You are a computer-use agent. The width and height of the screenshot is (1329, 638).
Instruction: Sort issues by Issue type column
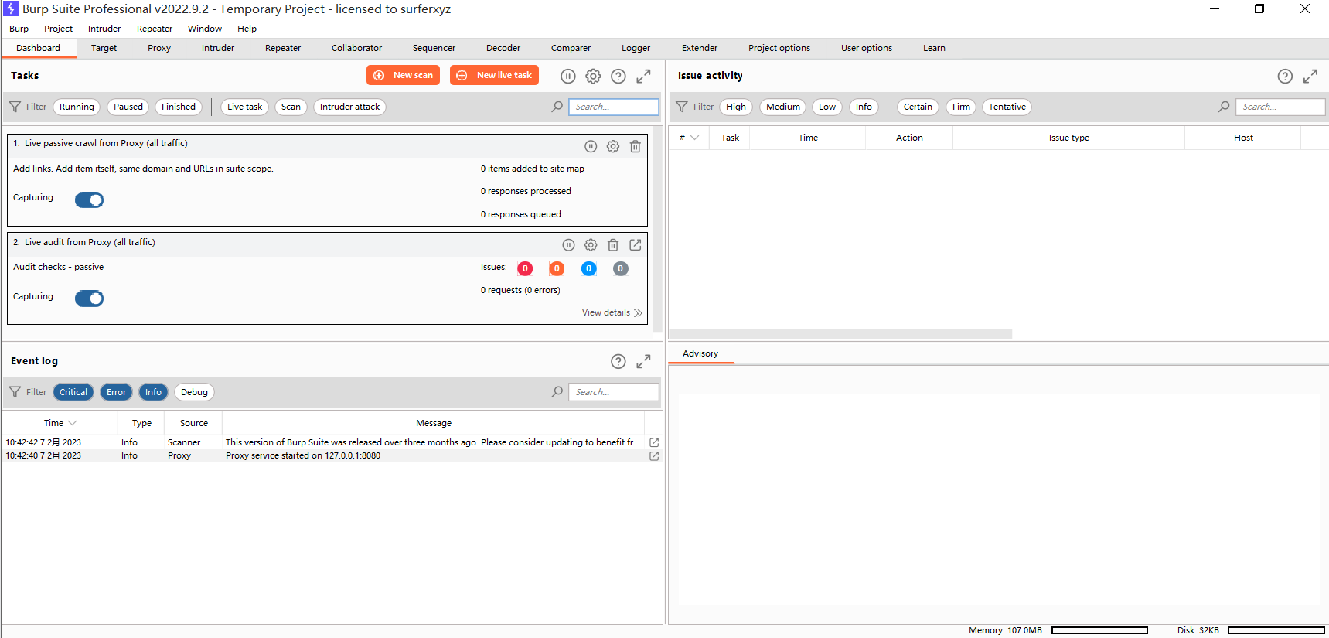pyautogui.click(x=1068, y=138)
